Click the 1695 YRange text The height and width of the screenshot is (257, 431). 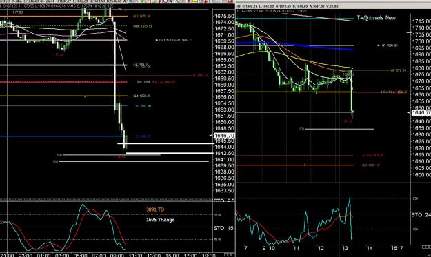[x=160, y=220]
